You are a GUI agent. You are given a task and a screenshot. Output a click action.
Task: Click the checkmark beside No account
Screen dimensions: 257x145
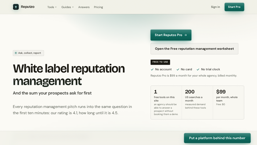[152, 69]
